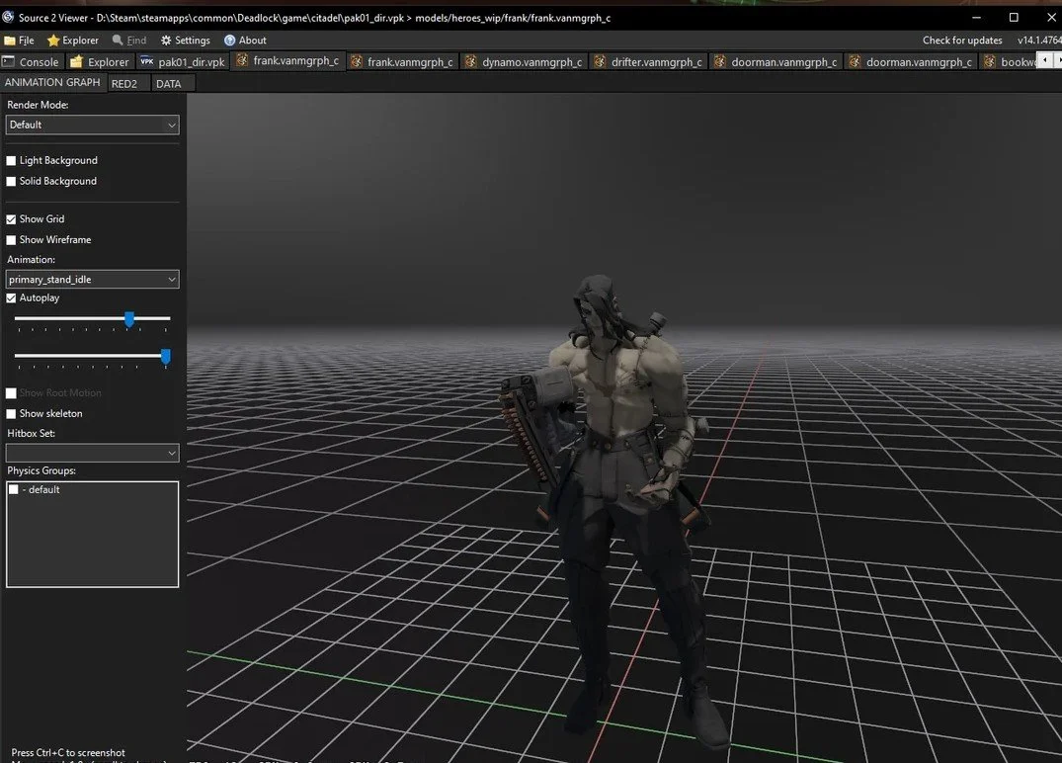Click the folder icon on Explorer tab
This screenshot has height=763, width=1062.
(76, 61)
